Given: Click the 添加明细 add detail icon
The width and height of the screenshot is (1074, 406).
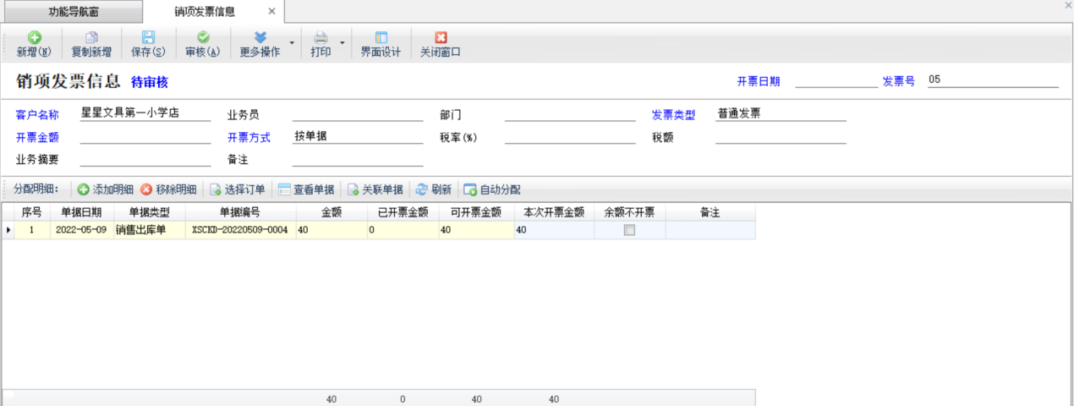Looking at the screenshot, I should 84,189.
